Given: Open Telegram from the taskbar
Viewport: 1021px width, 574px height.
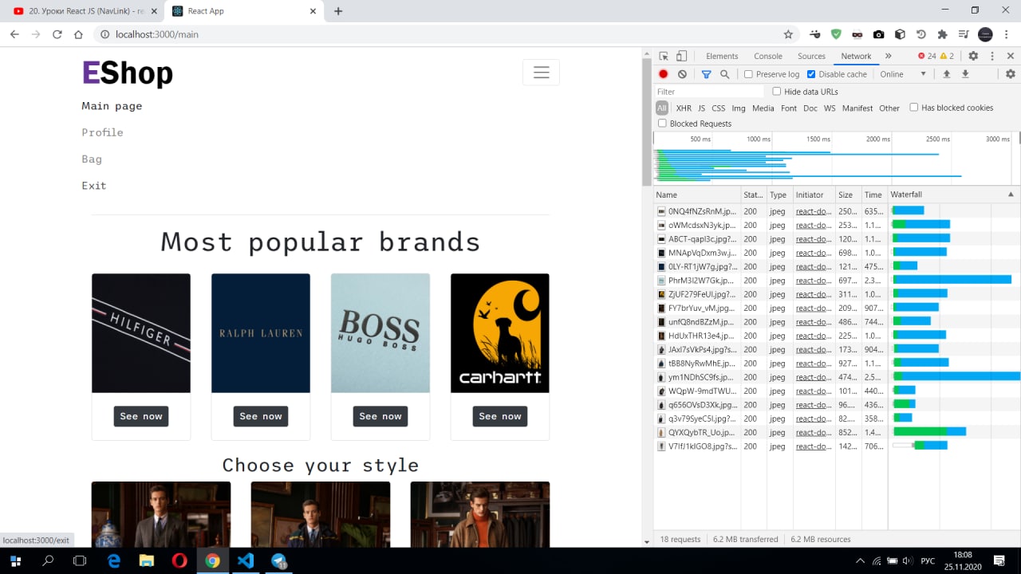Looking at the screenshot, I should [x=279, y=560].
